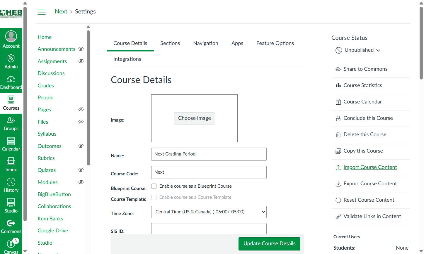Open Share to Commons link
This screenshot has width=424, height=254.
click(x=365, y=69)
